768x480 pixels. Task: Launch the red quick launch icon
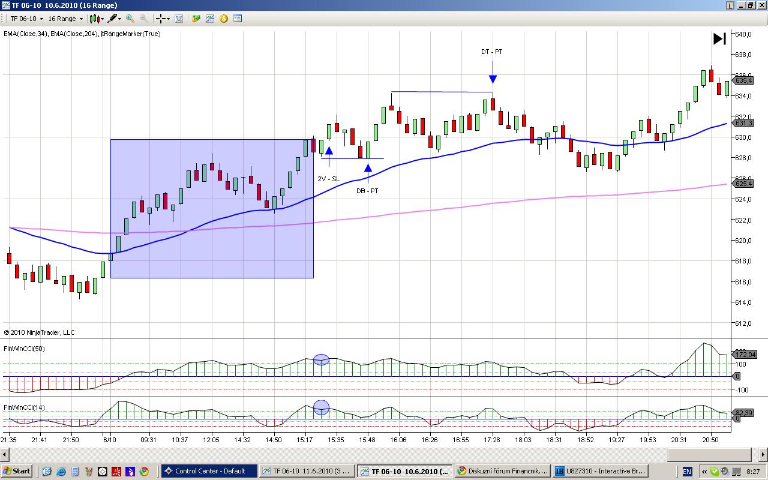click(x=116, y=472)
